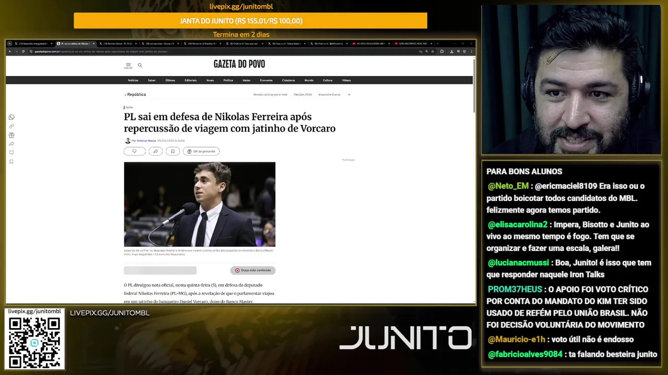Open the Saber section in nav bar
The width and height of the screenshot is (668, 375).
[152, 80]
